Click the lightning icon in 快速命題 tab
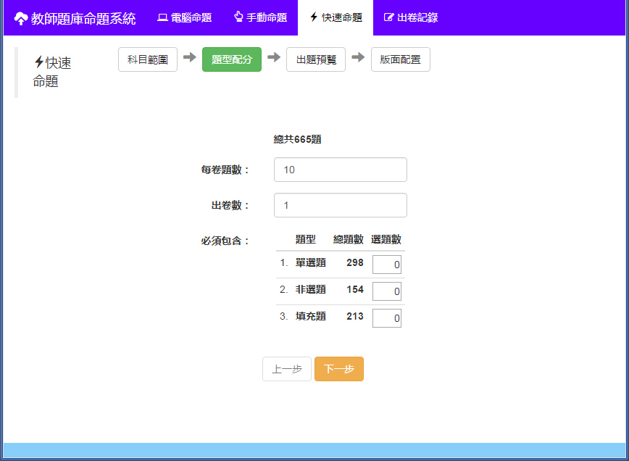Viewport: 629px width, 461px height. pos(314,17)
